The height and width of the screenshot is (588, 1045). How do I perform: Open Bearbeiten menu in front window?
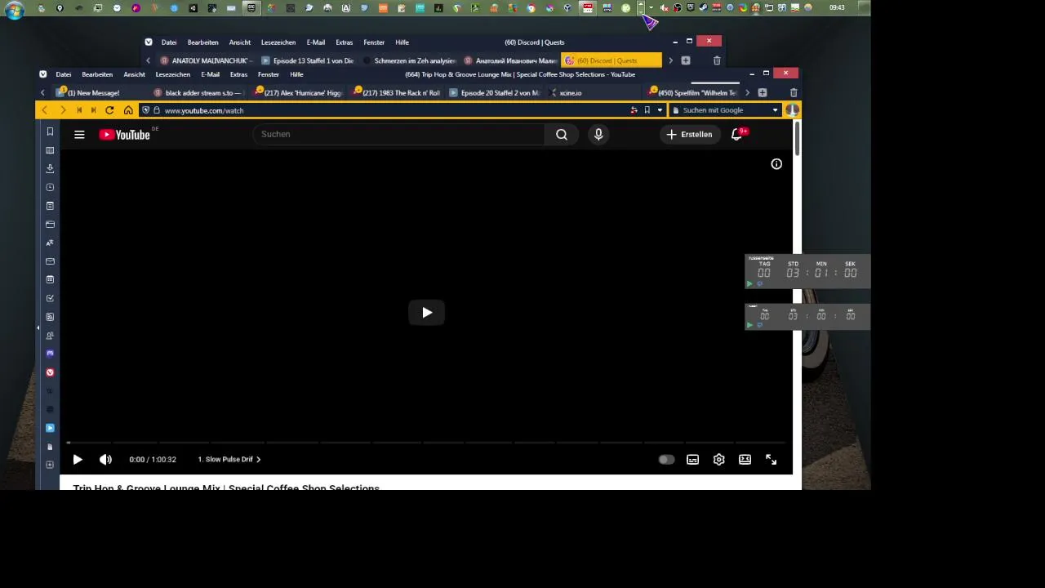tap(97, 74)
